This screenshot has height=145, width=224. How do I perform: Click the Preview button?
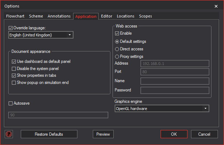click(x=103, y=134)
